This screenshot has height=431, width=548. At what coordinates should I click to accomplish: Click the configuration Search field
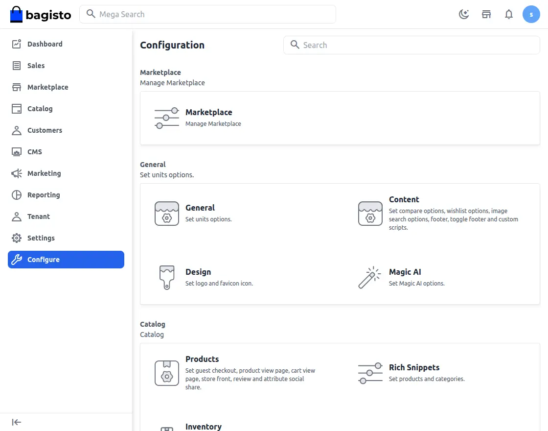point(411,45)
